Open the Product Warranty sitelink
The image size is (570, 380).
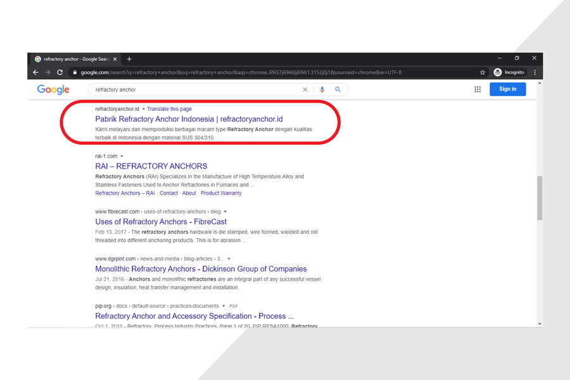[221, 193]
